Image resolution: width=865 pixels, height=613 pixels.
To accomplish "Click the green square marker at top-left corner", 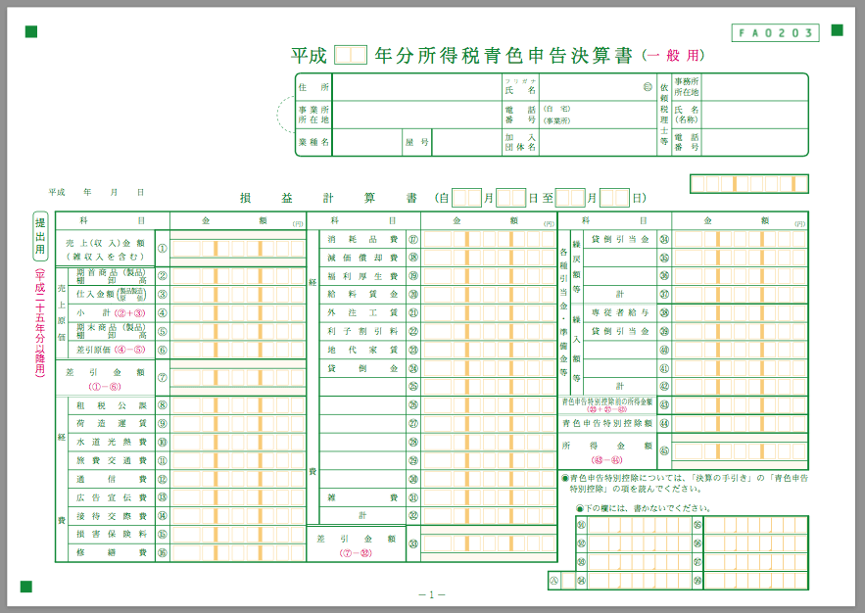I will [30, 31].
